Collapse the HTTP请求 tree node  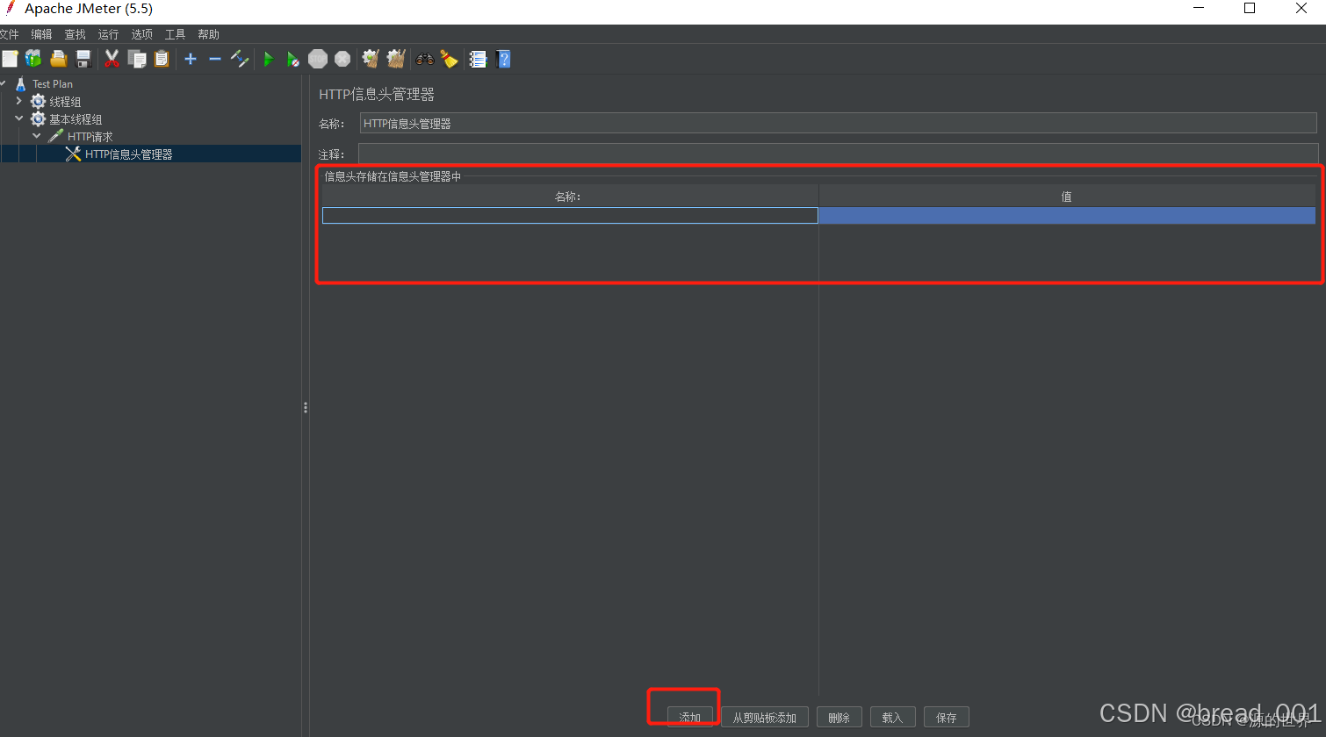coord(36,136)
